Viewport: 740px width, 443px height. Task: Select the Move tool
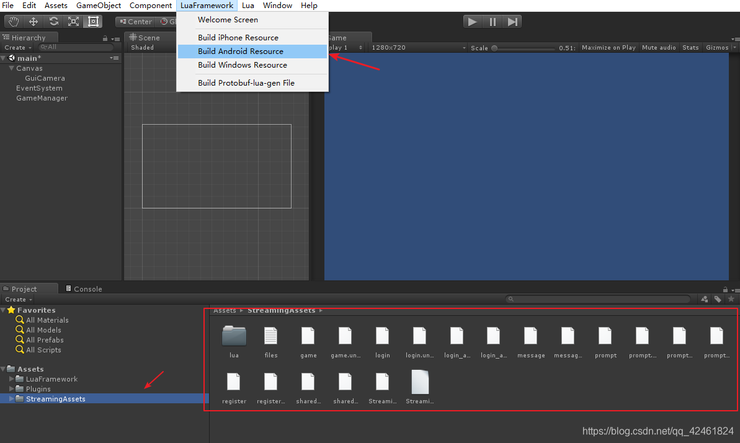click(33, 22)
